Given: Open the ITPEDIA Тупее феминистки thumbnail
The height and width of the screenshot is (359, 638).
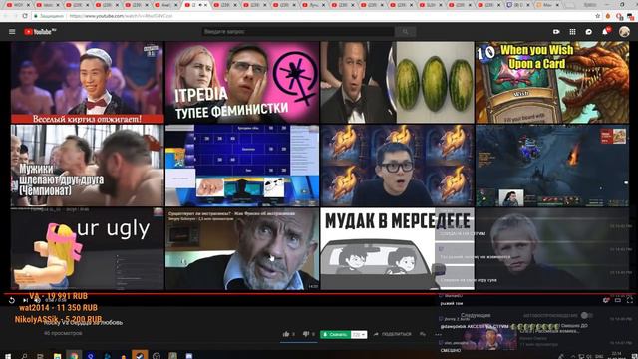Looking at the screenshot, I should pos(242,82).
